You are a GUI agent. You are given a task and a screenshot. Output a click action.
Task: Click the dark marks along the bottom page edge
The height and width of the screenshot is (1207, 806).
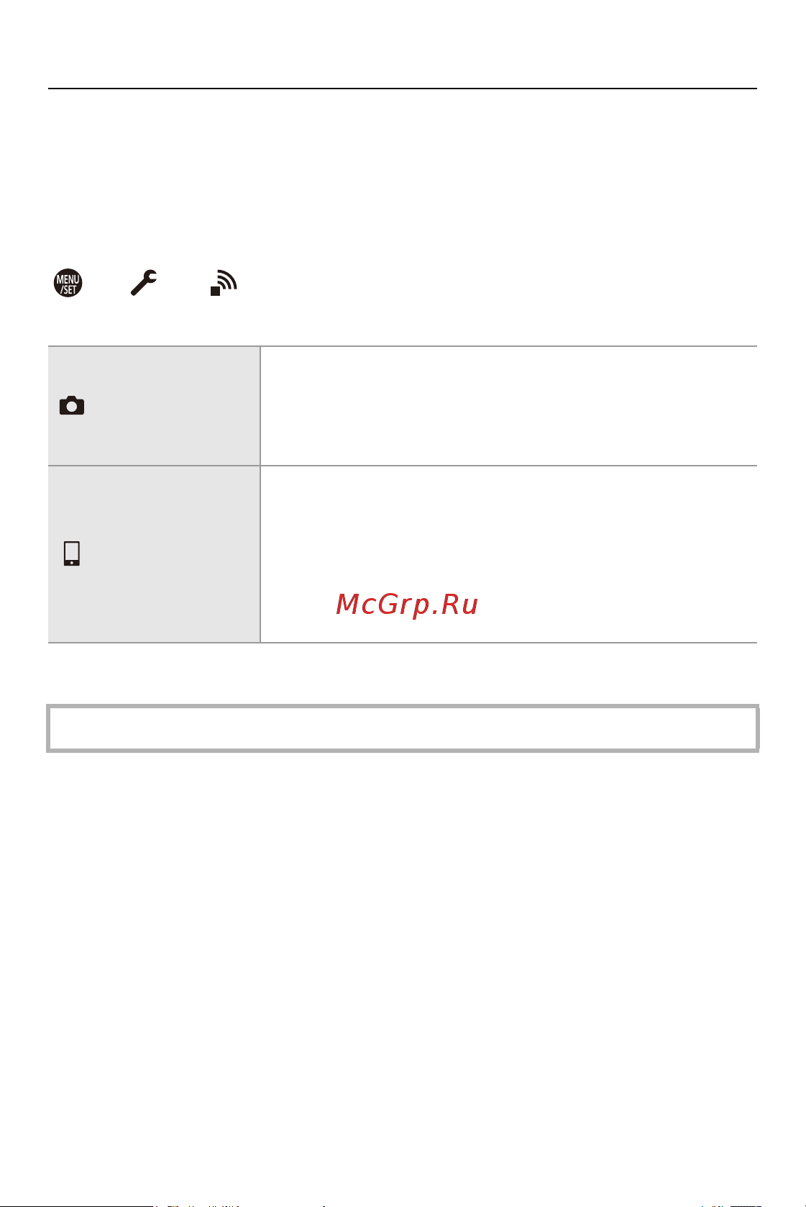tap(403, 1205)
